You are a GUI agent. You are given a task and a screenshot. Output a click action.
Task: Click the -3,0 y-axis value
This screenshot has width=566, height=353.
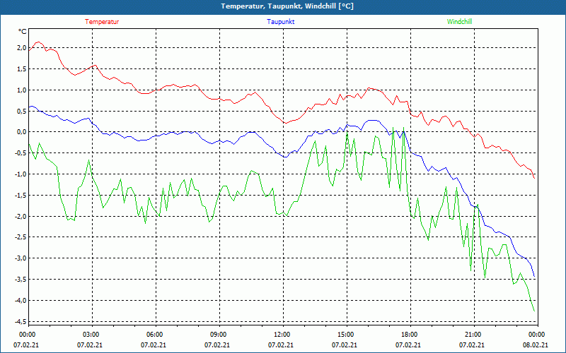(x=21, y=258)
